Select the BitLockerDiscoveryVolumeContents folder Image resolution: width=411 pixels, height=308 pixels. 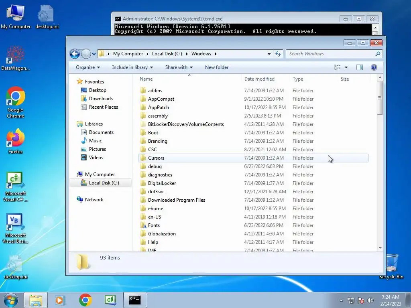point(186,124)
